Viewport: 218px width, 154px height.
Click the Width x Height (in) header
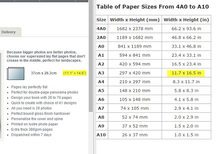click(187, 20)
